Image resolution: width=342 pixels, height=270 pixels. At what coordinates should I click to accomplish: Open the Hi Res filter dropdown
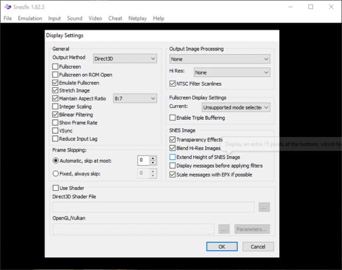click(232, 72)
